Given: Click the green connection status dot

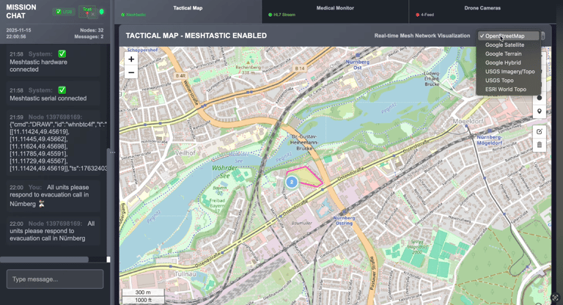Looking at the screenshot, I should (102, 12).
